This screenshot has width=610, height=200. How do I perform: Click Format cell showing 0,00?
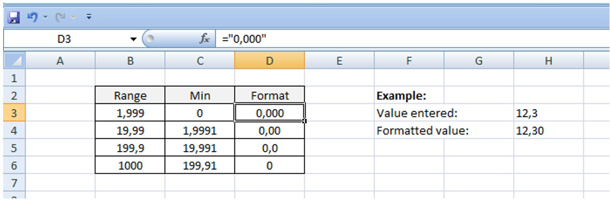270,130
